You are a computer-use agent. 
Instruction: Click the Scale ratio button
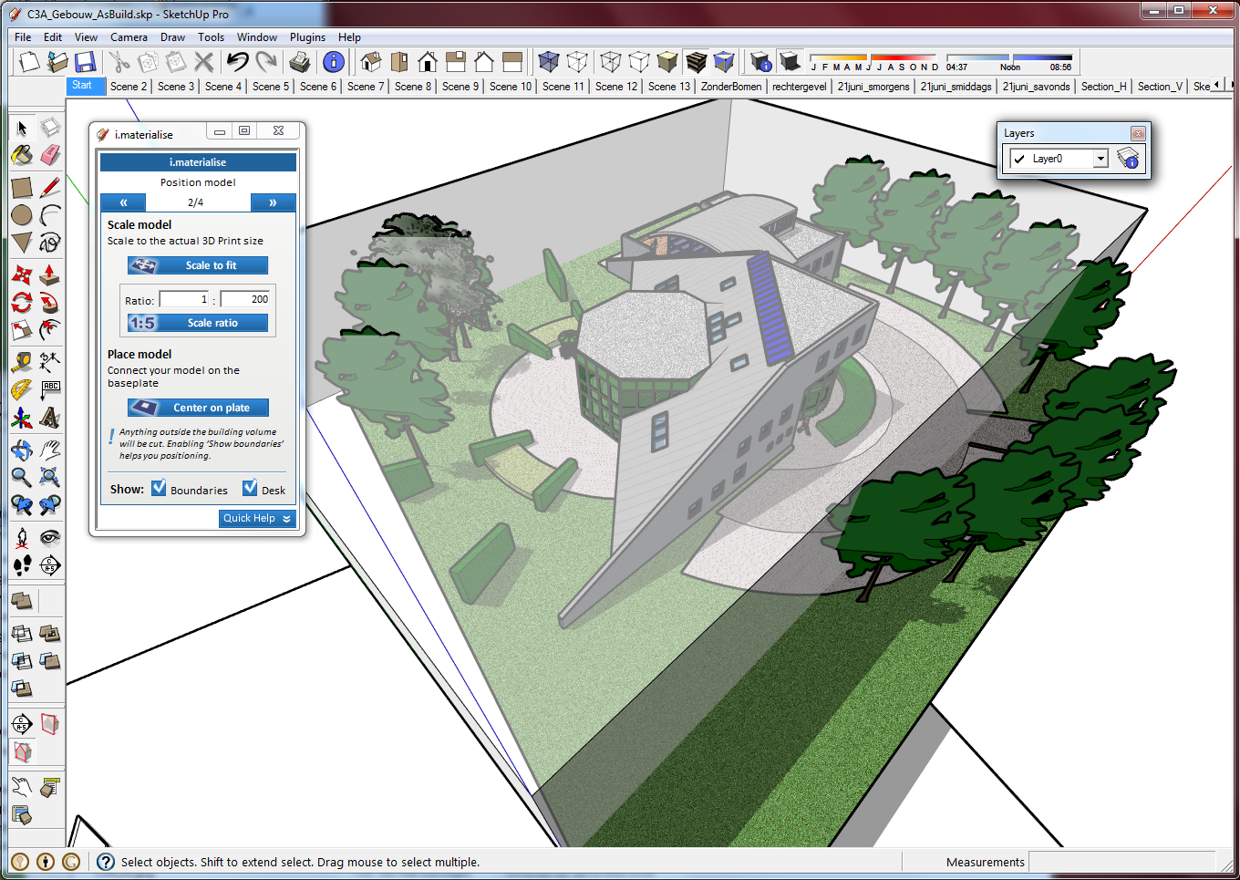[x=198, y=323]
